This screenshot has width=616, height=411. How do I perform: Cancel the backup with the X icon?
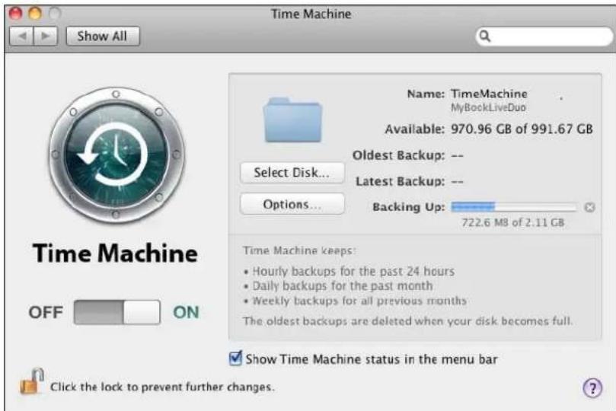(589, 207)
